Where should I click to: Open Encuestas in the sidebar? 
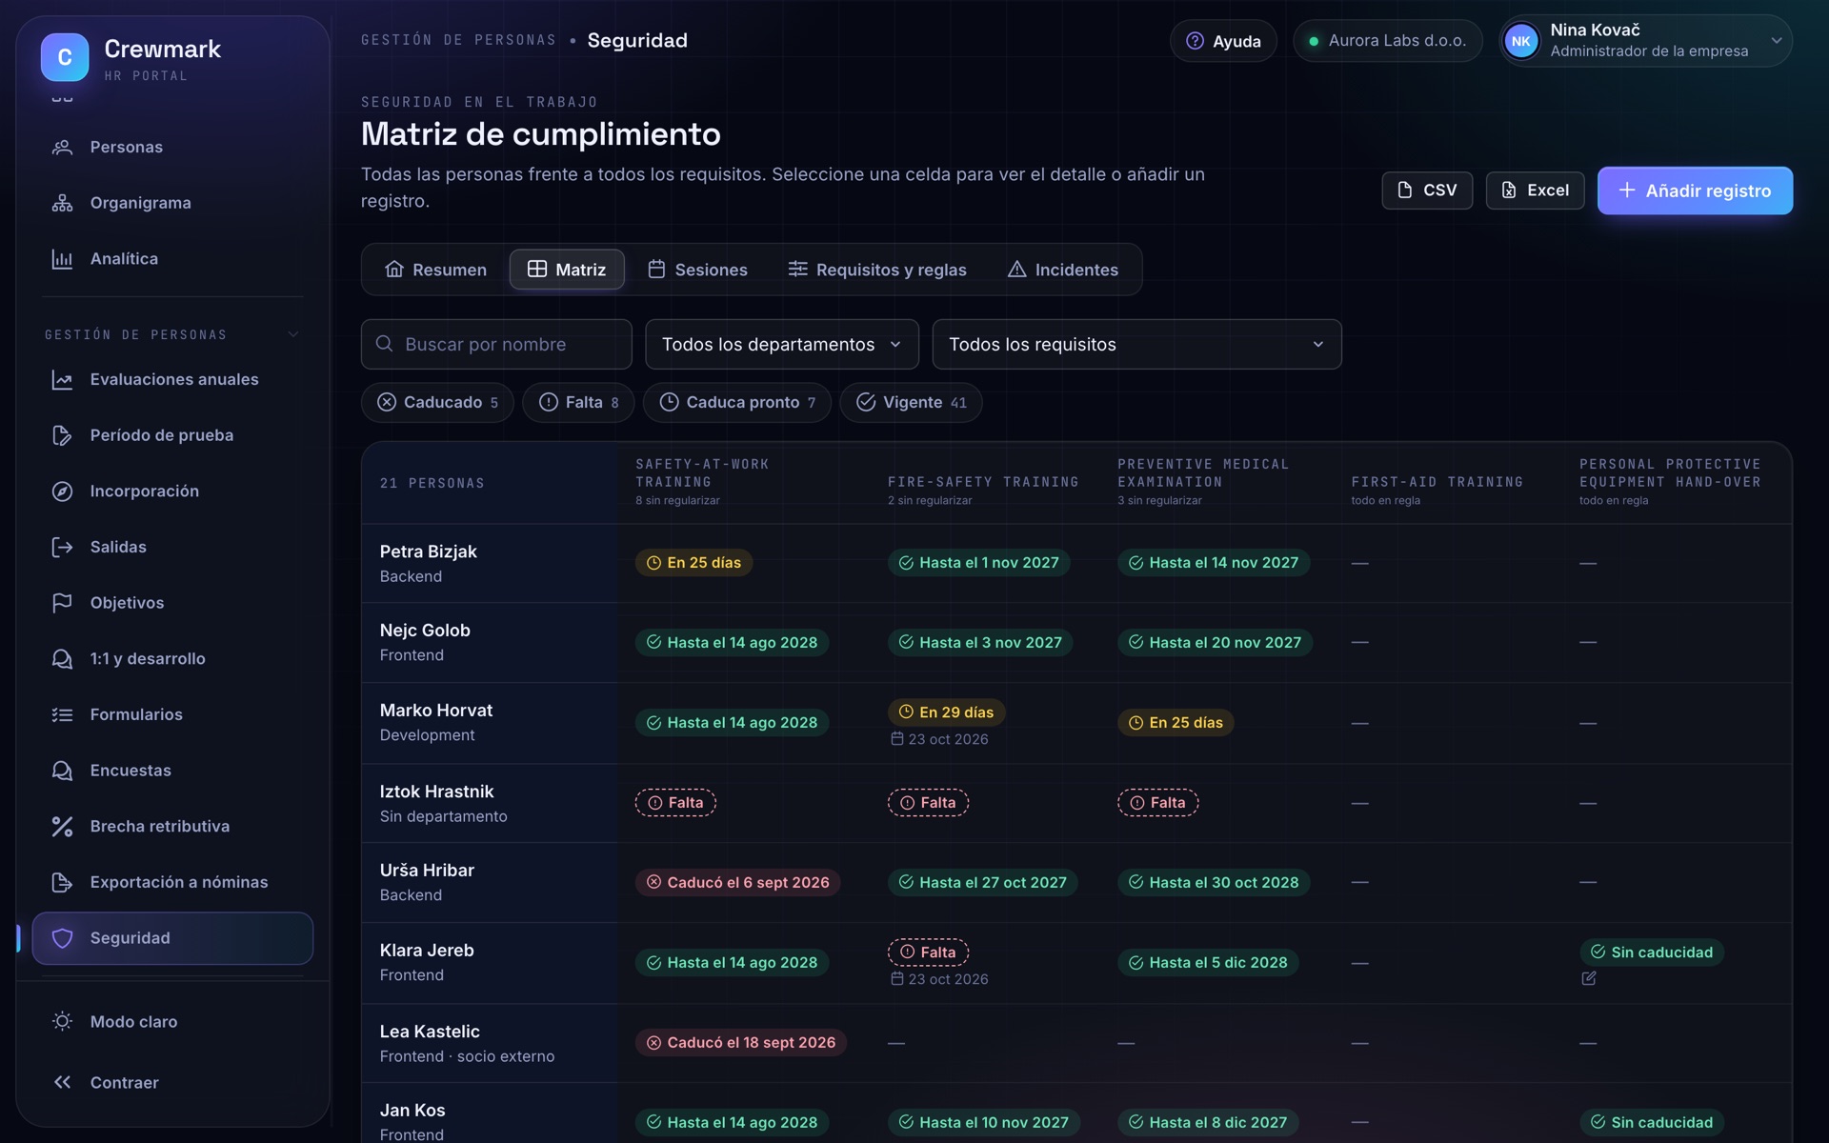[172, 771]
